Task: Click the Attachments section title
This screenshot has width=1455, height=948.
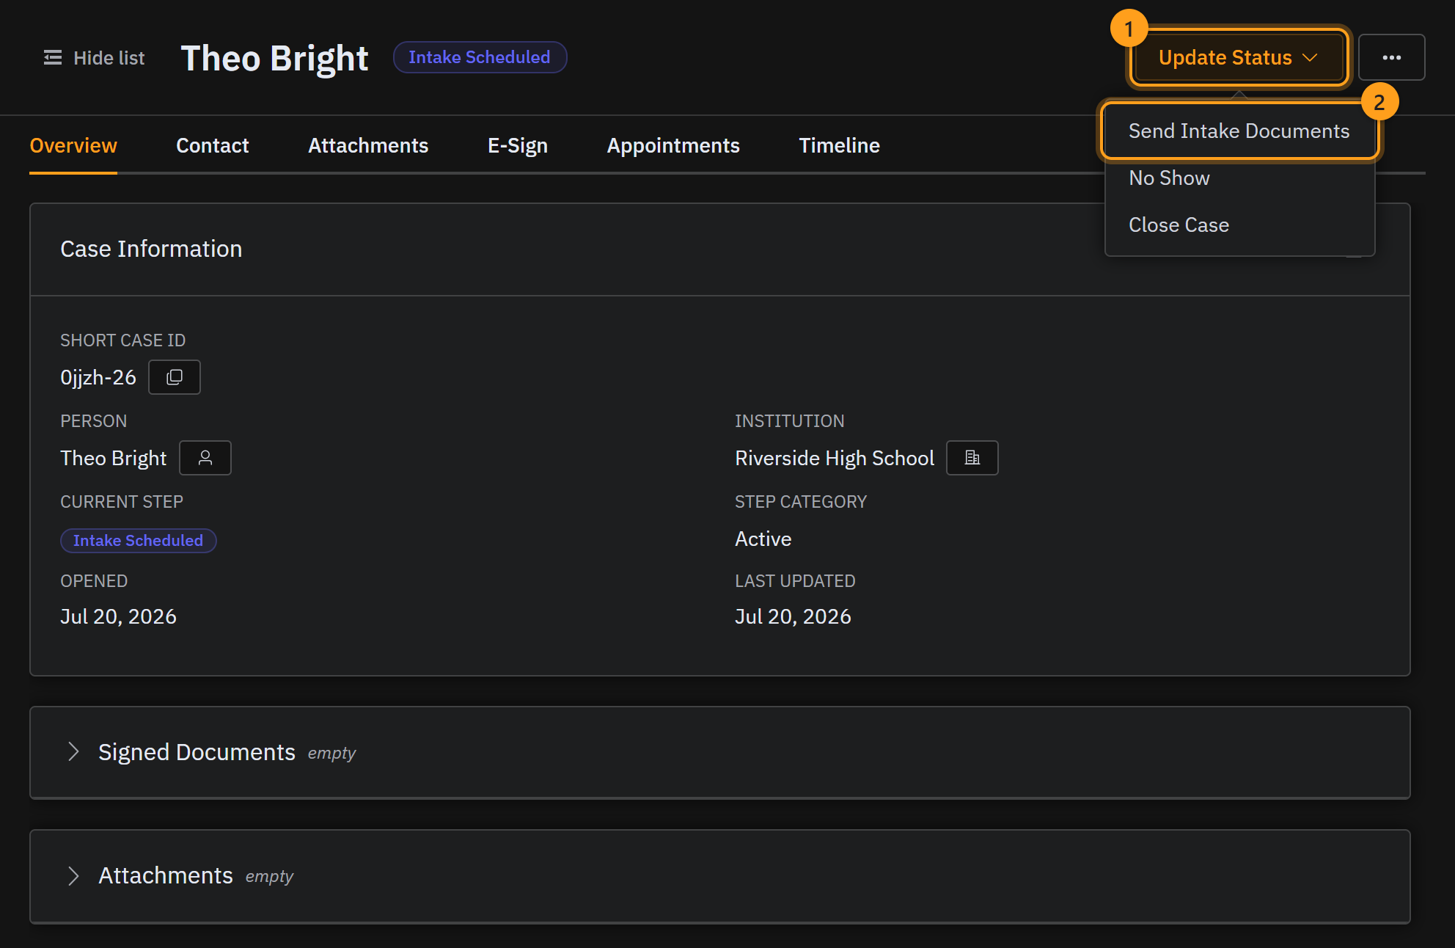Action: [166, 875]
